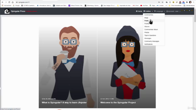
Task: Open the Maps bookmark
Action: coord(152,5)
